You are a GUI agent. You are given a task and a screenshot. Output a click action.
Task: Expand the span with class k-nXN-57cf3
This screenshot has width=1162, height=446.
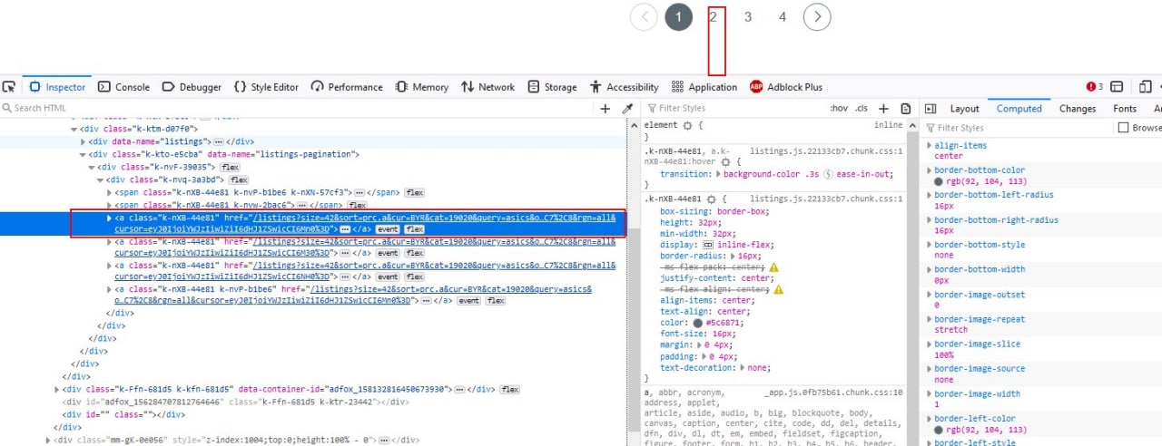coord(110,192)
